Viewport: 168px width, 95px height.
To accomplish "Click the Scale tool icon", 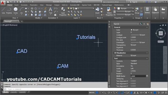I will point(36,15).
